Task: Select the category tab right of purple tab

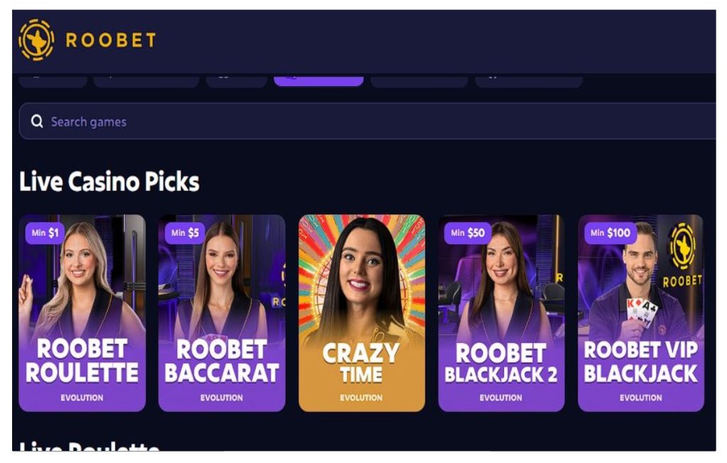Action: point(419,81)
